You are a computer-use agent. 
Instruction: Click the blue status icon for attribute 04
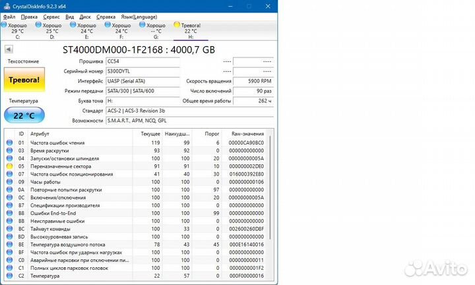click(10, 158)
